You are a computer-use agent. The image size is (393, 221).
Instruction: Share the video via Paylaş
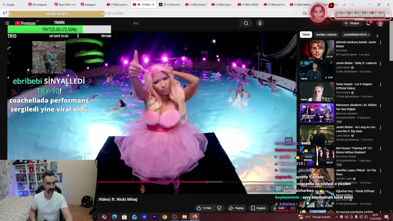(x=236, y=208)
